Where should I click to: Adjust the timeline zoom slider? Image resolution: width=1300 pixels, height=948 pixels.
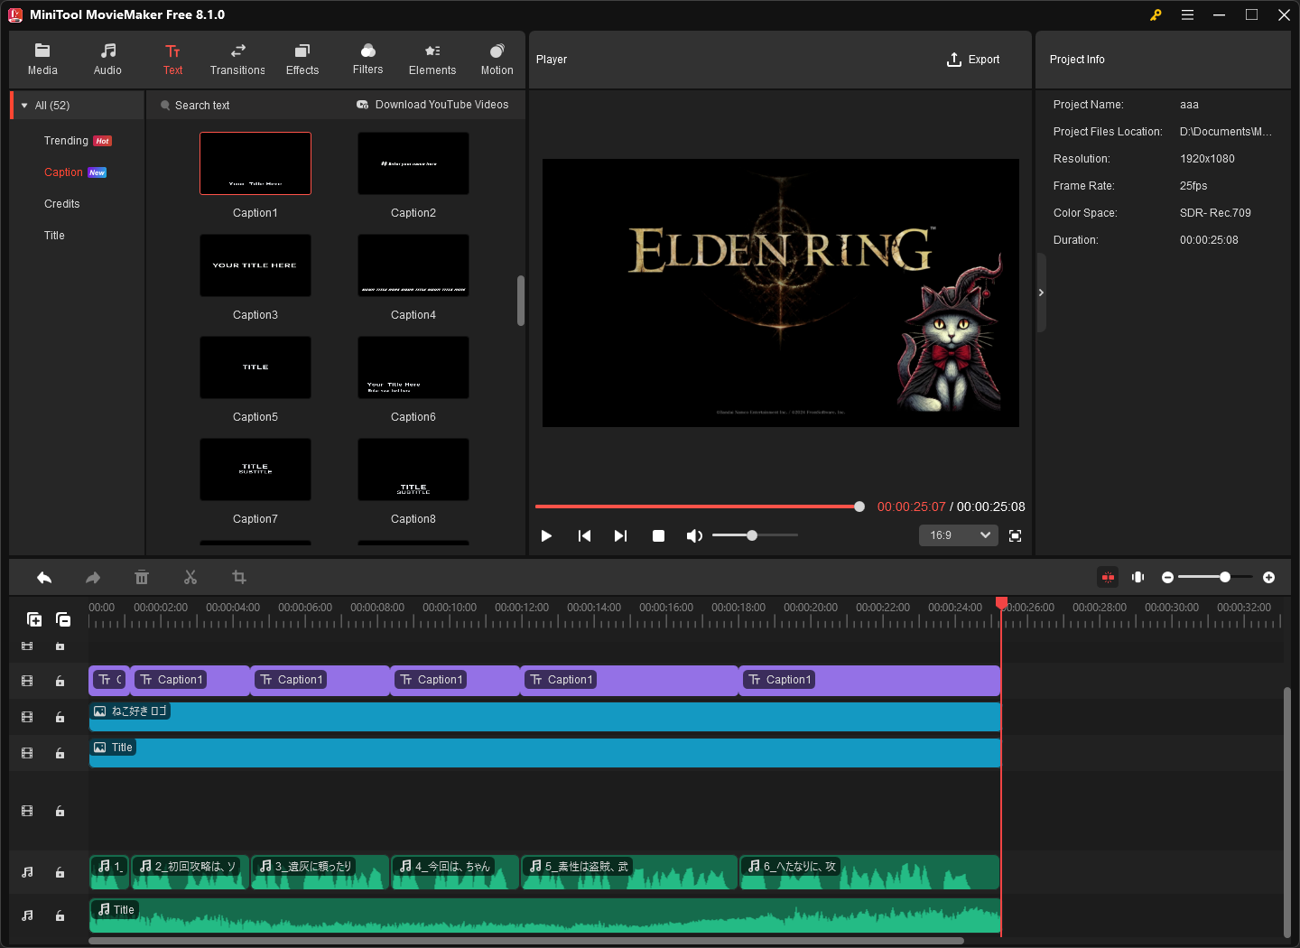tap(1215, 577)
